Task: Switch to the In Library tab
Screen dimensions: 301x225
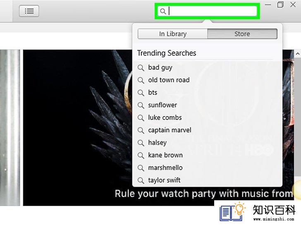Action: 172,34
